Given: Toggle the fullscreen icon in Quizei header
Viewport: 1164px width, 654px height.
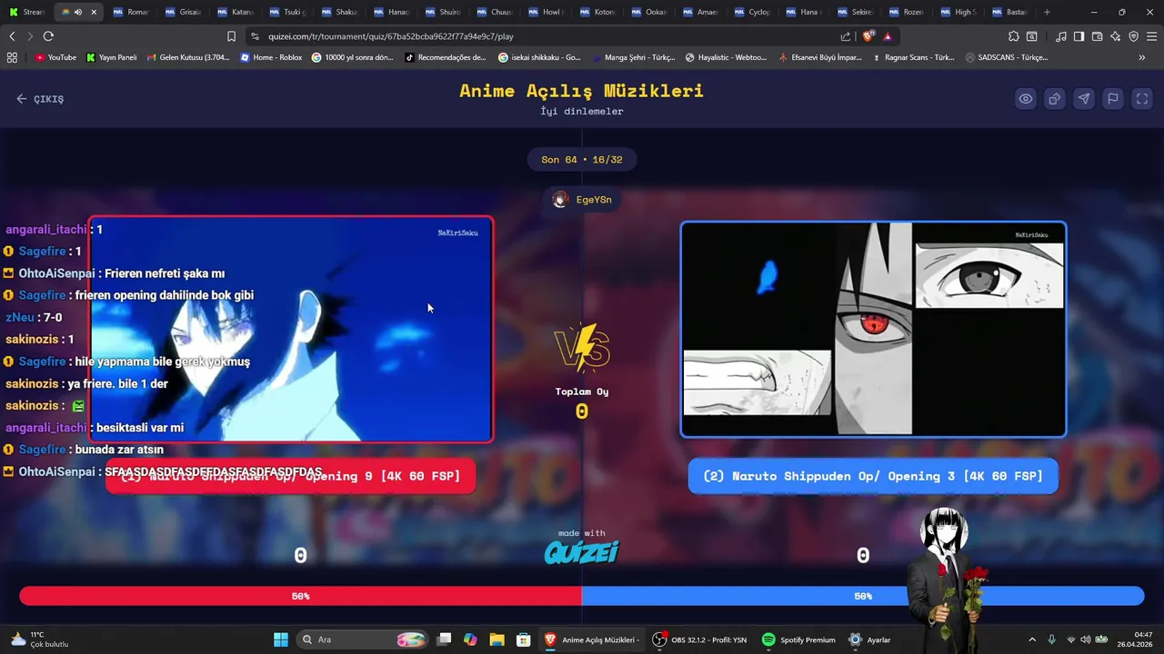Looking at the screenshot, I should 1142,99.
